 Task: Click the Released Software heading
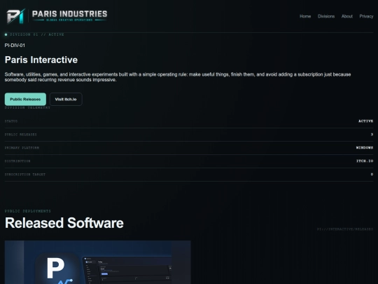tap(64, 223)
